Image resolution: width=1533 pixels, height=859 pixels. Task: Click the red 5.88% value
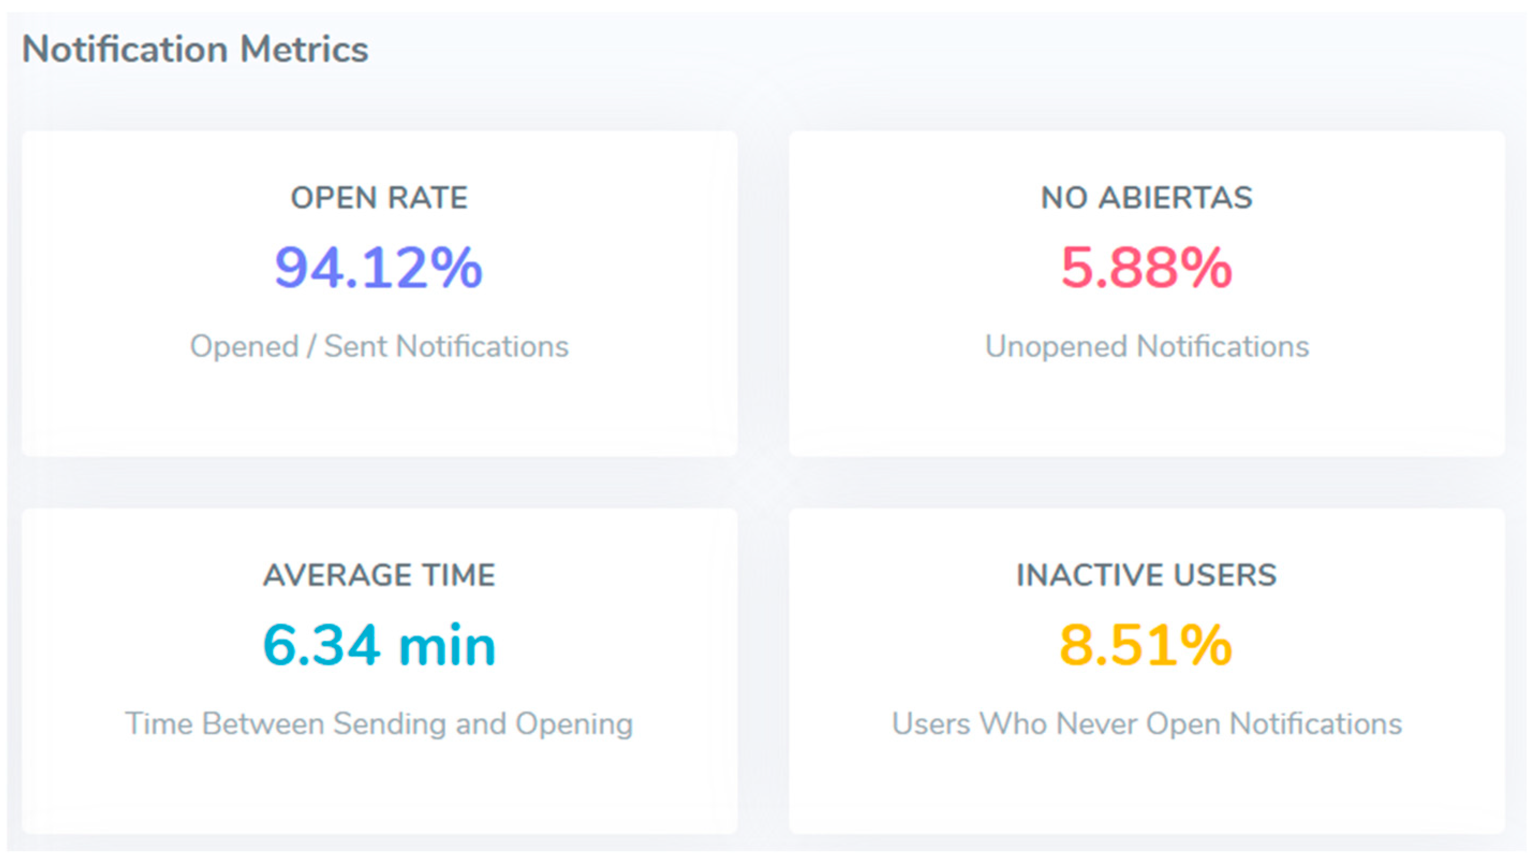(1146, 268)
